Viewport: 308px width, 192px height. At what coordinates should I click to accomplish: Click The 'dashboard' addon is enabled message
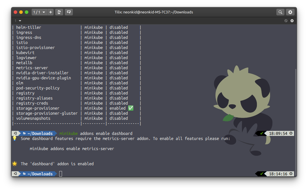tap(57, 164)
